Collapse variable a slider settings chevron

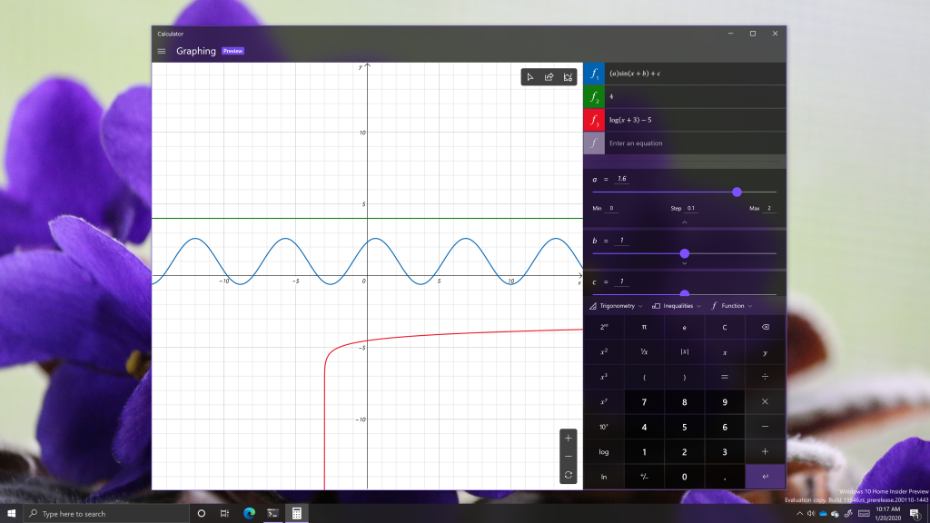tap(685, 222)
